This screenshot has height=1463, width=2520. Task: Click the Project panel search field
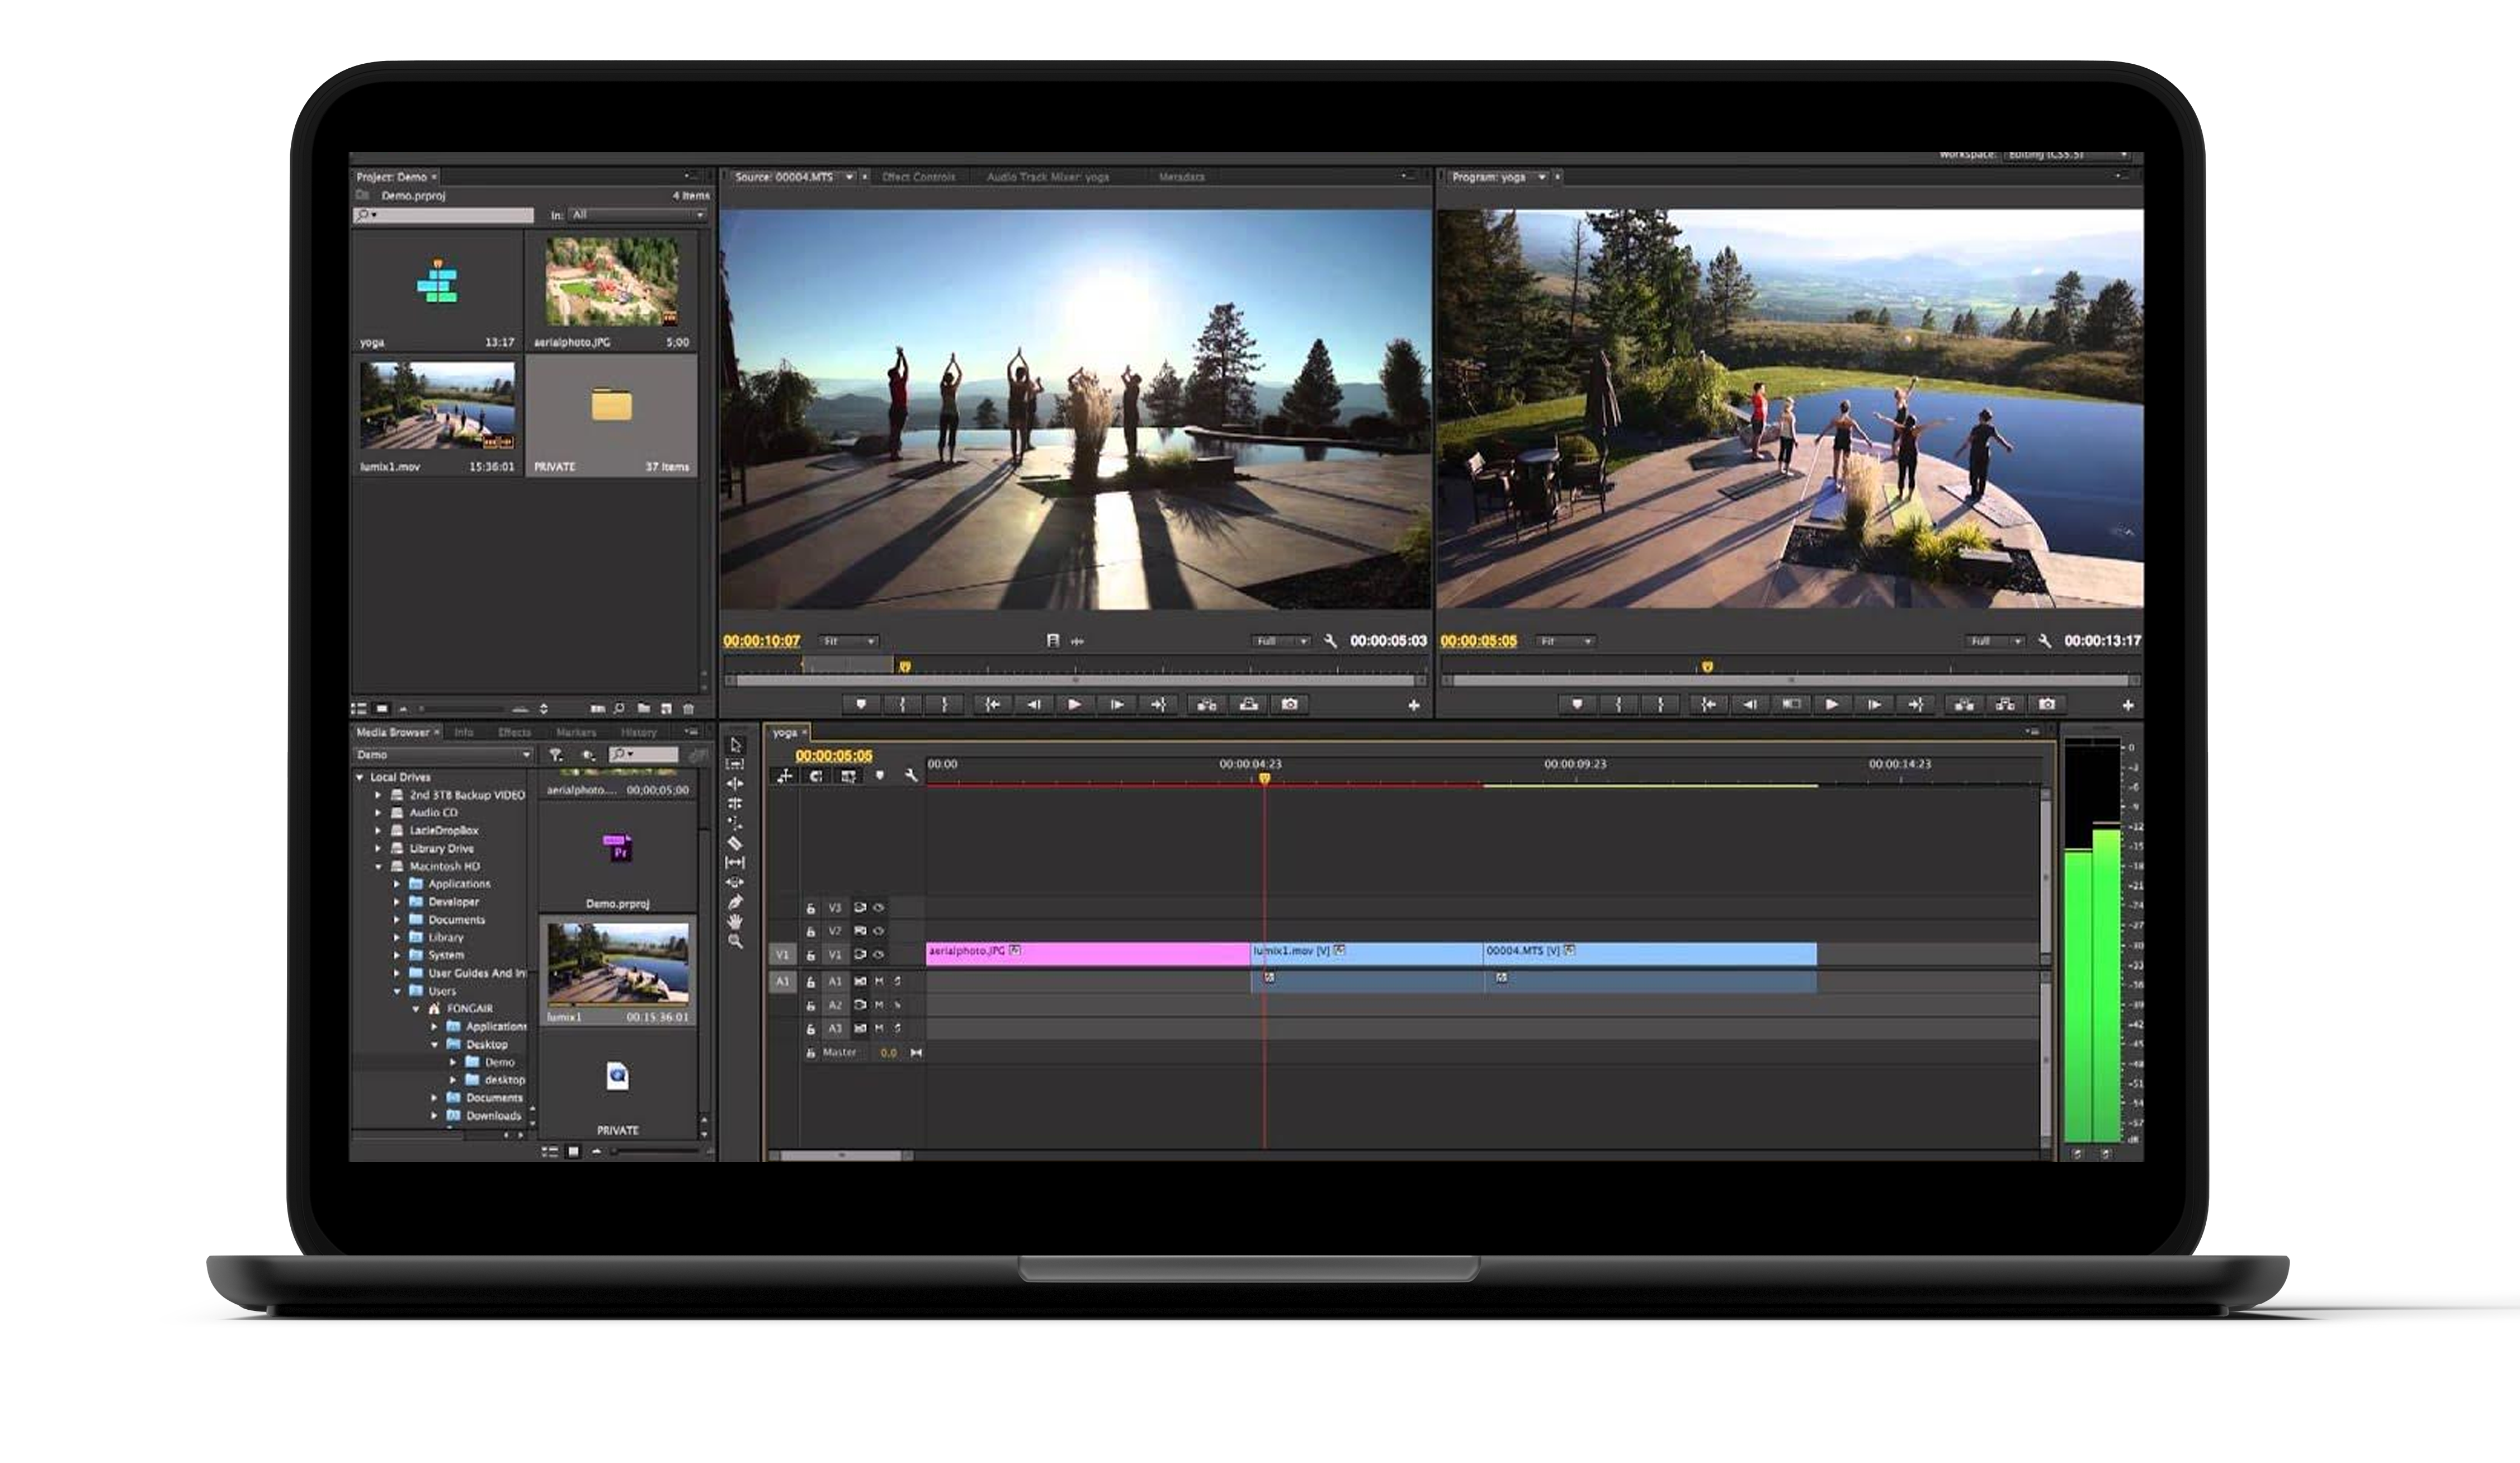444,215
